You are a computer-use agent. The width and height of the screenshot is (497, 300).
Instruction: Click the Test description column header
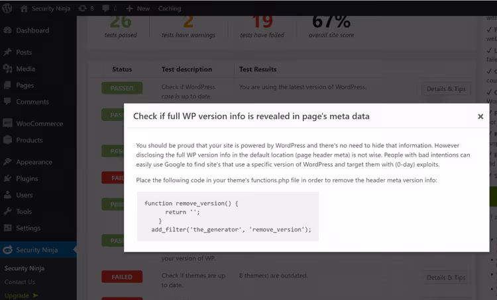click(x=187, y=69)
